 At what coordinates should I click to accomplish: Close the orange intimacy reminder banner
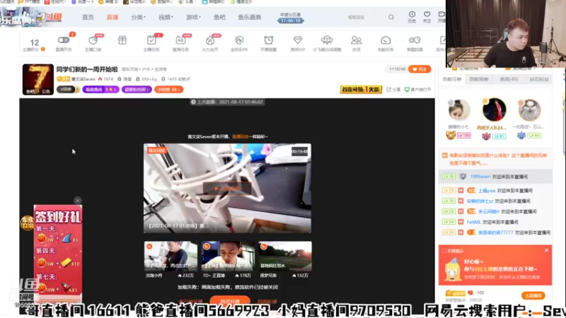[x=546, y=250]
